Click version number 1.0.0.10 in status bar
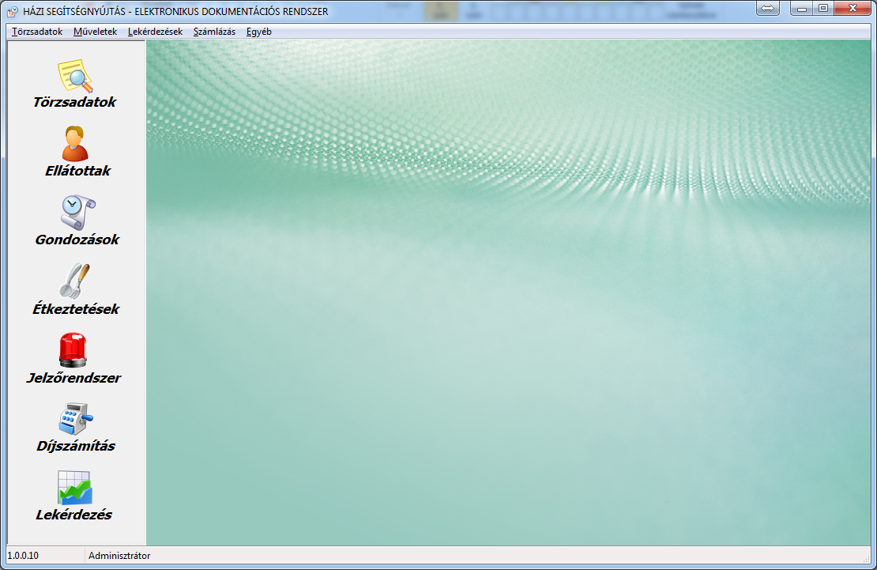This screenshot has width=877, height=570. point(23,556)
